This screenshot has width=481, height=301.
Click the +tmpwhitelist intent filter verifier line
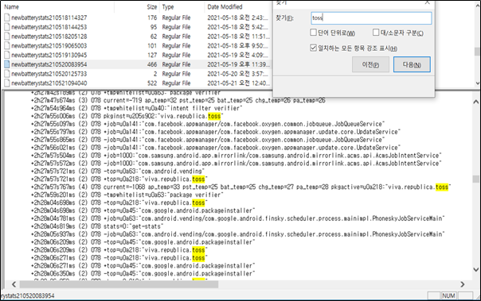pyautogui.click(x=137, y=108)
